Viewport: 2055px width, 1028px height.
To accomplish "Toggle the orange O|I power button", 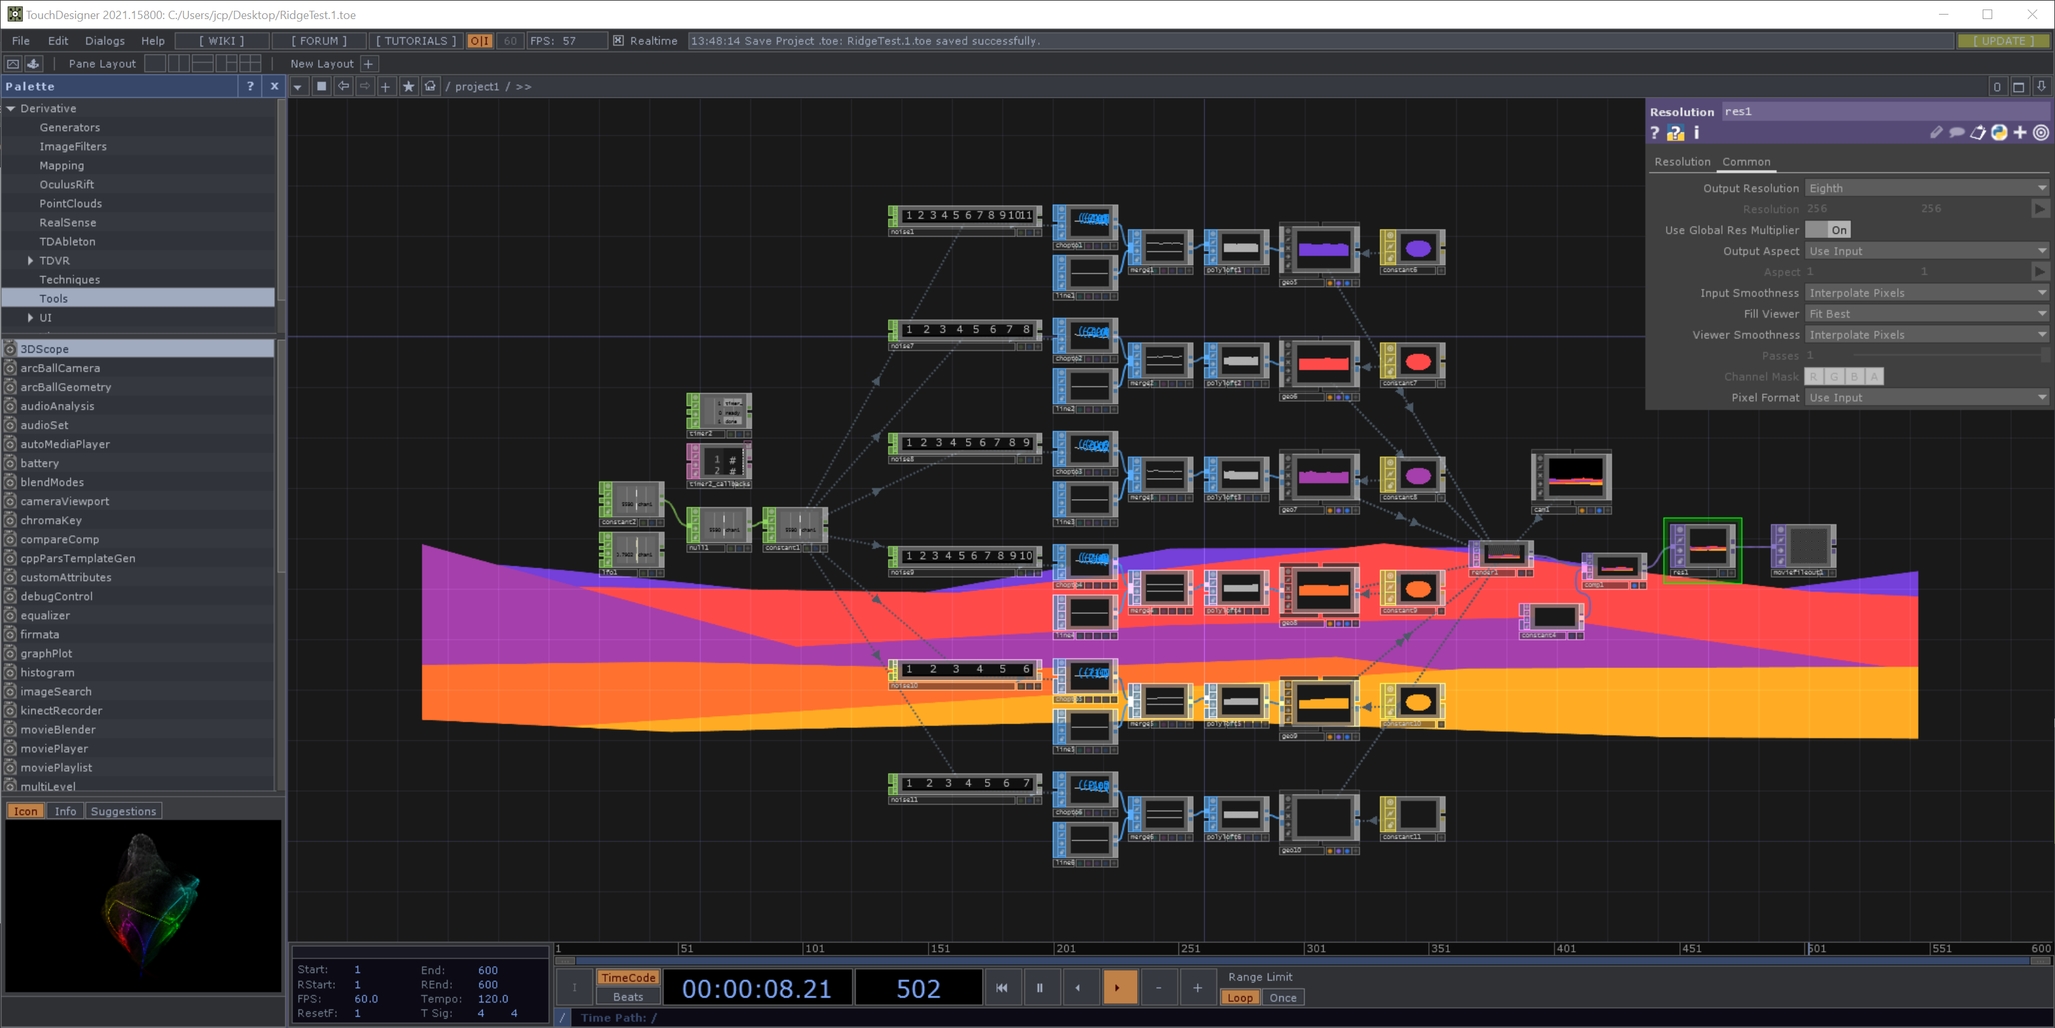I will pyautogui.click(x=480, y=41).
